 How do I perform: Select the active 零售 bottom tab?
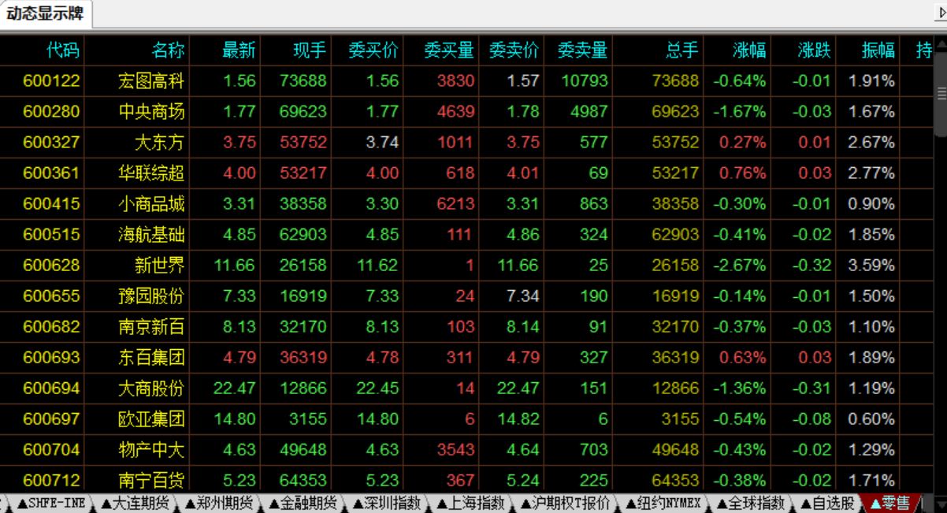[x=890, y=503]
